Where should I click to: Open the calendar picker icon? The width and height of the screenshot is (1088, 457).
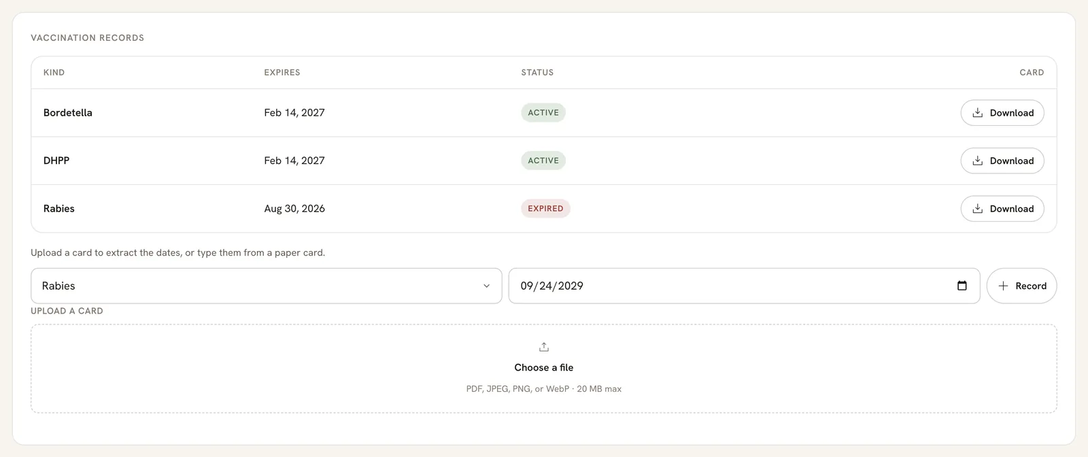coord(962,286)
